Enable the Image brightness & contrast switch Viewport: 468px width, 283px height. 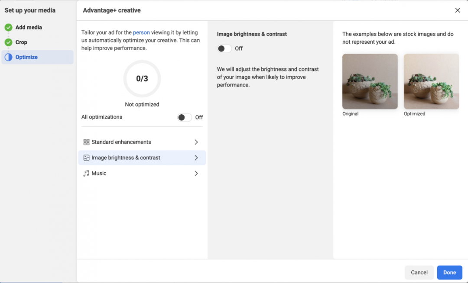pyautogui.click(x=224, y=48)
